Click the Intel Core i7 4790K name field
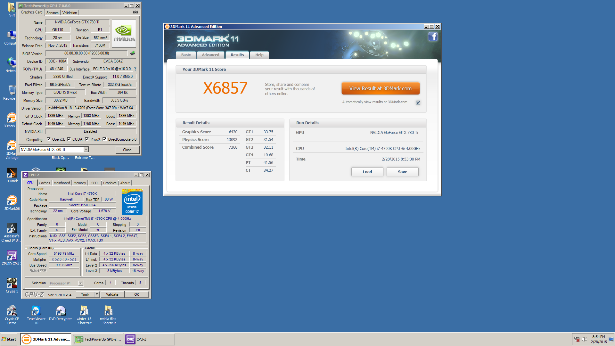The image size is (615, 346). [82, 194]
